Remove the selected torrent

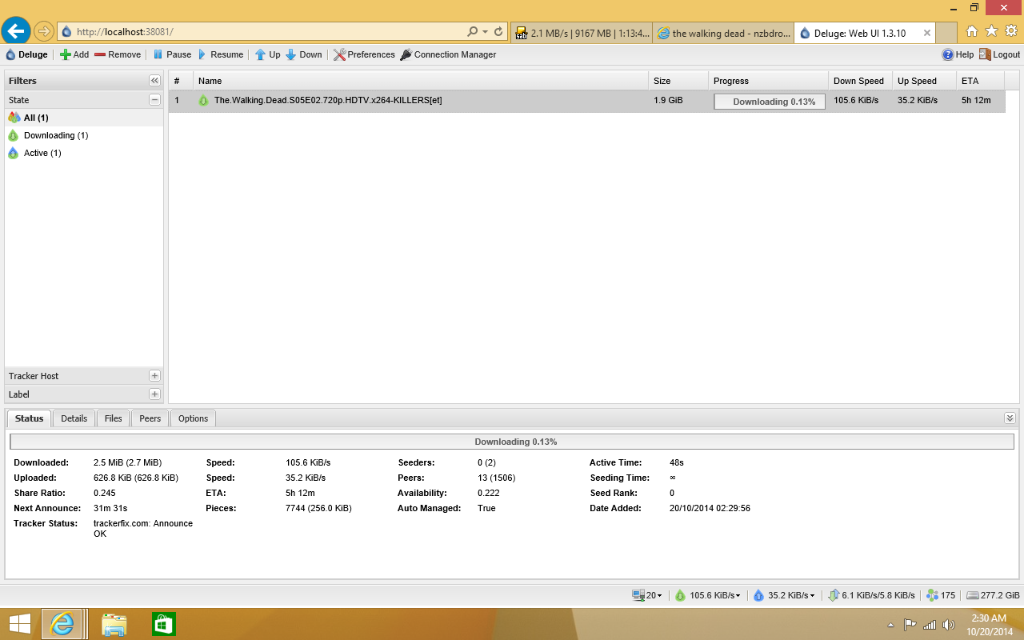(118, 54)
